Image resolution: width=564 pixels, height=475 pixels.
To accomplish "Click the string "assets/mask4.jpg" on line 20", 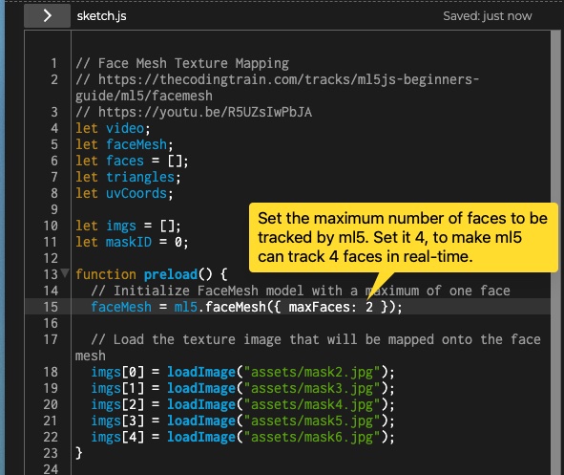I will [x=312, y=404].
